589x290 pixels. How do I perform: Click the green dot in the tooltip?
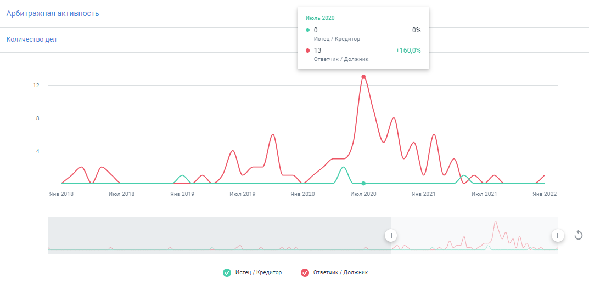pyautogui.click(x=307, y=30)
